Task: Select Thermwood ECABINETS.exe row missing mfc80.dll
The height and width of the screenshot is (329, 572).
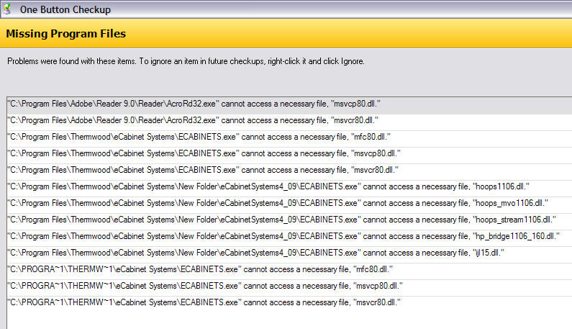Action: tap(289, 139)
